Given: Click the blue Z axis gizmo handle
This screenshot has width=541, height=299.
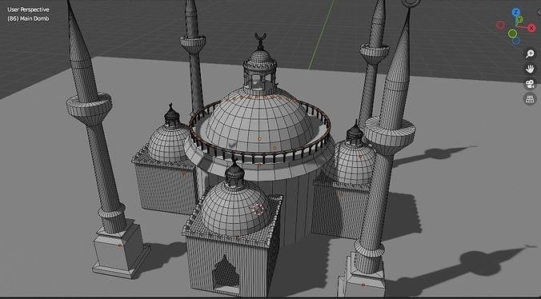Looking at the screenshot, I should (x=516, y=12).
